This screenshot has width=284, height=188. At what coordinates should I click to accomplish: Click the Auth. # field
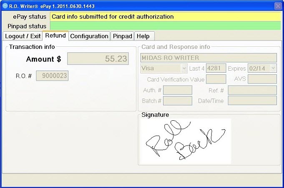tap(177, 90)
